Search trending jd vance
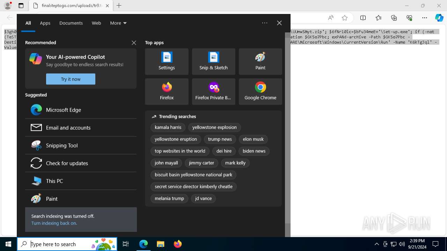The image size is (447, 251). [x=203, y=198]
